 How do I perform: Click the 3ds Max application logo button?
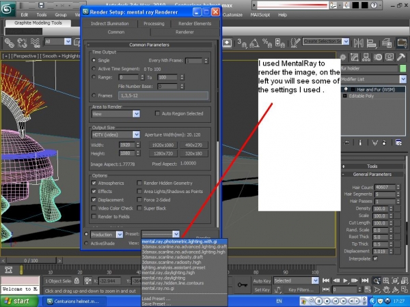coord(7,9)
